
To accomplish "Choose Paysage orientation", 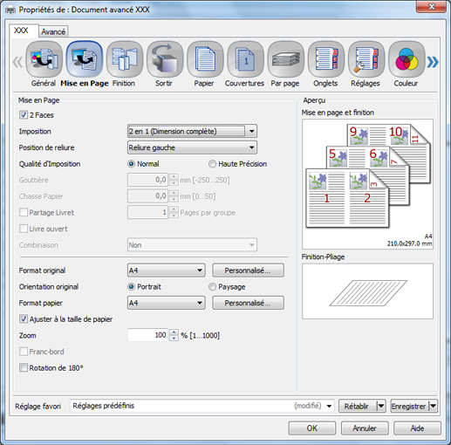I will click(212, 287).
